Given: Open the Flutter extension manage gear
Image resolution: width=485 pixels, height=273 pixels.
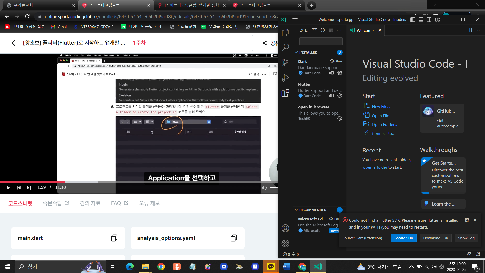Looking at the screenshot, I should [x=340, y=96].
